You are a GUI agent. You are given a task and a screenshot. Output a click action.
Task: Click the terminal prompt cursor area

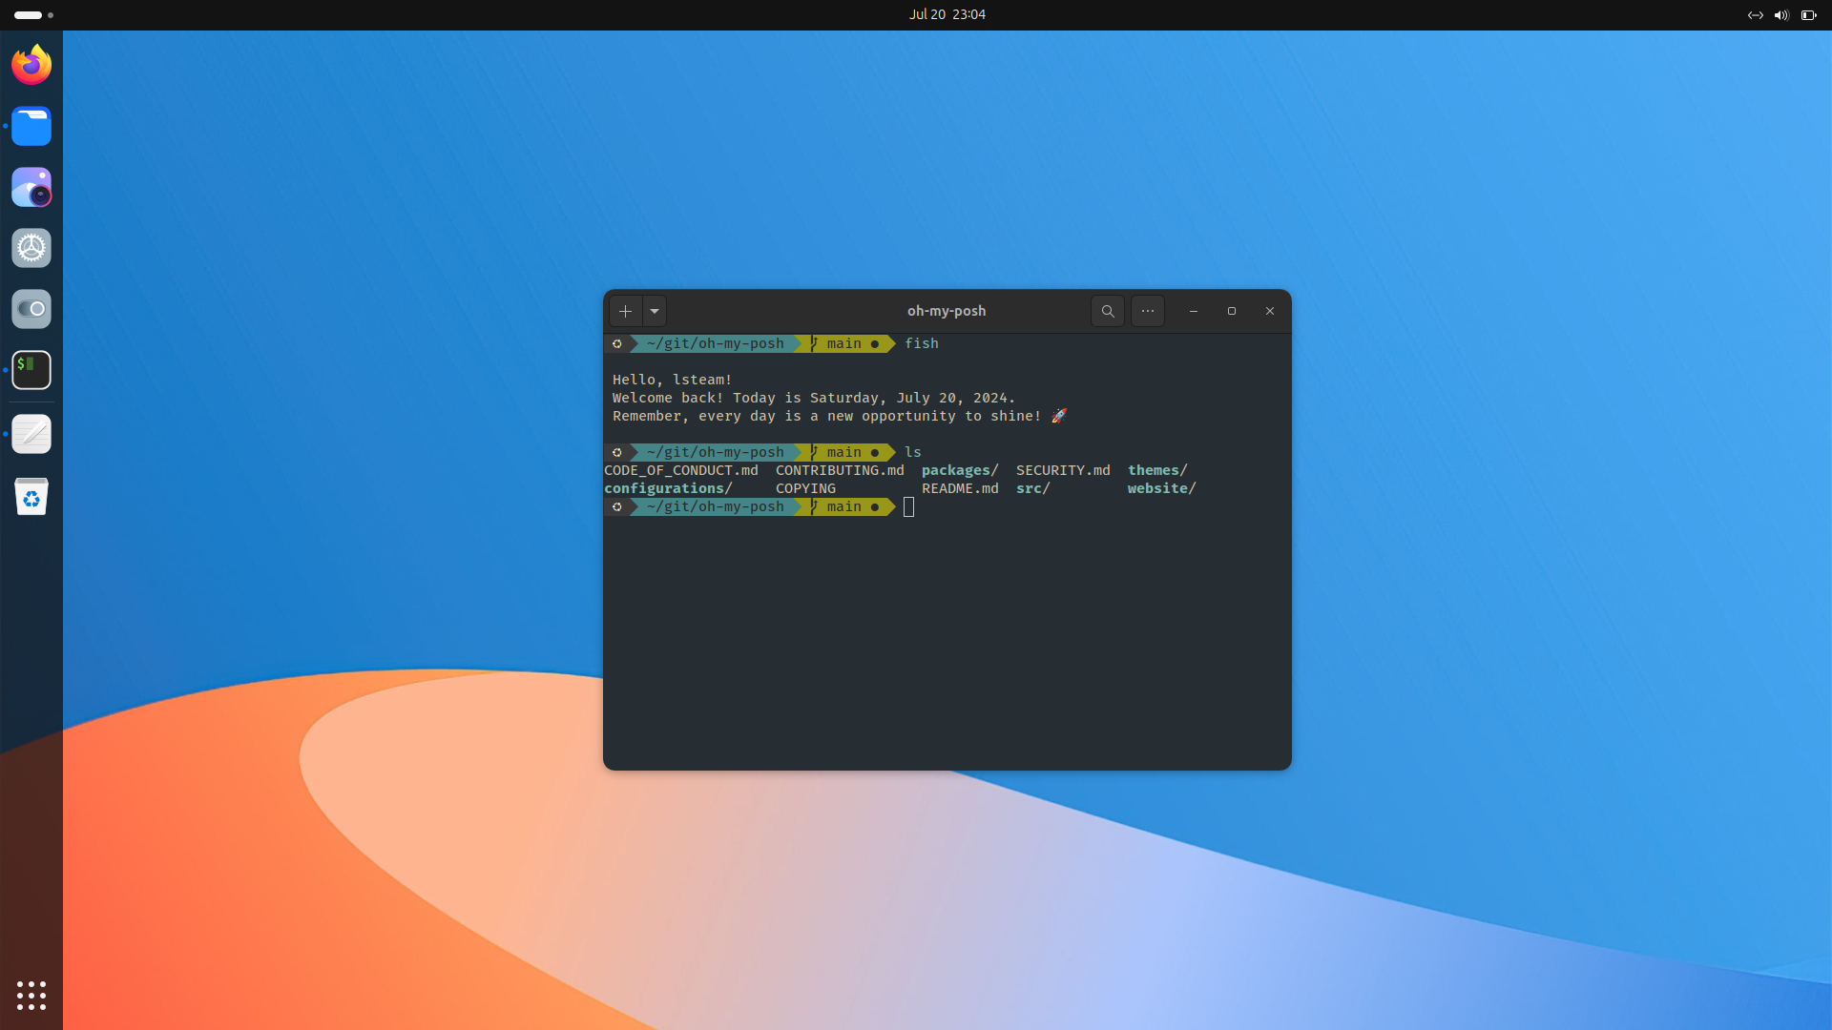[908, 507]
